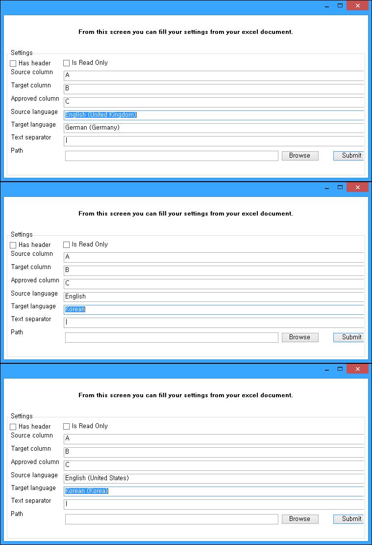Enable Has header above the plain English source window

click(x=13, y=245)
